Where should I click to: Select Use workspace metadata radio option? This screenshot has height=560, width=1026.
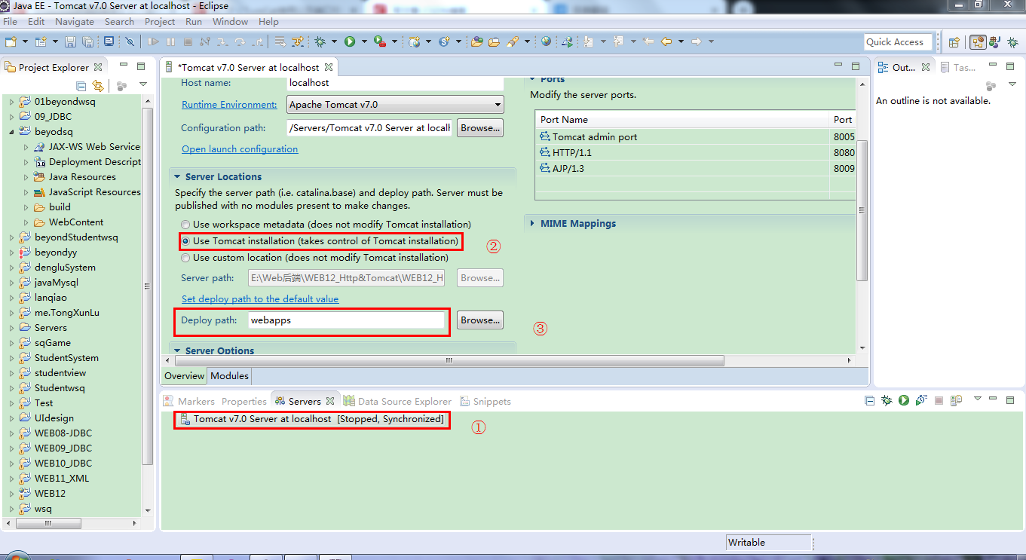(x=185, y=225)
